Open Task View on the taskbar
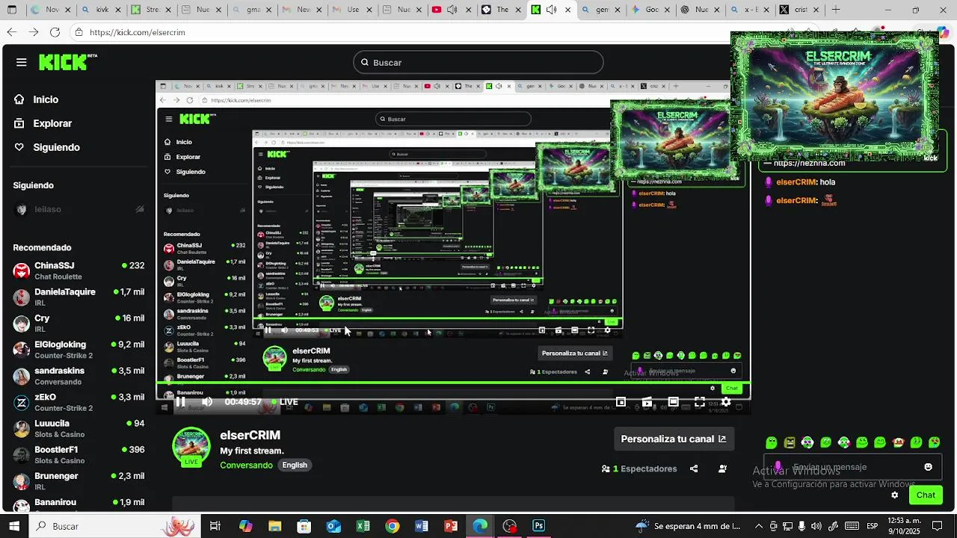The height and width of the screenshot is (538, 957). tap(215, 526)
